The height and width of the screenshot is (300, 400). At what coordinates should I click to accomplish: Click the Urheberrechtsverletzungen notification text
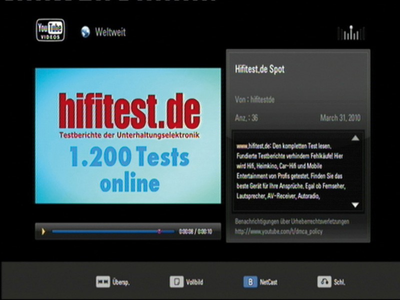[292, 221]
